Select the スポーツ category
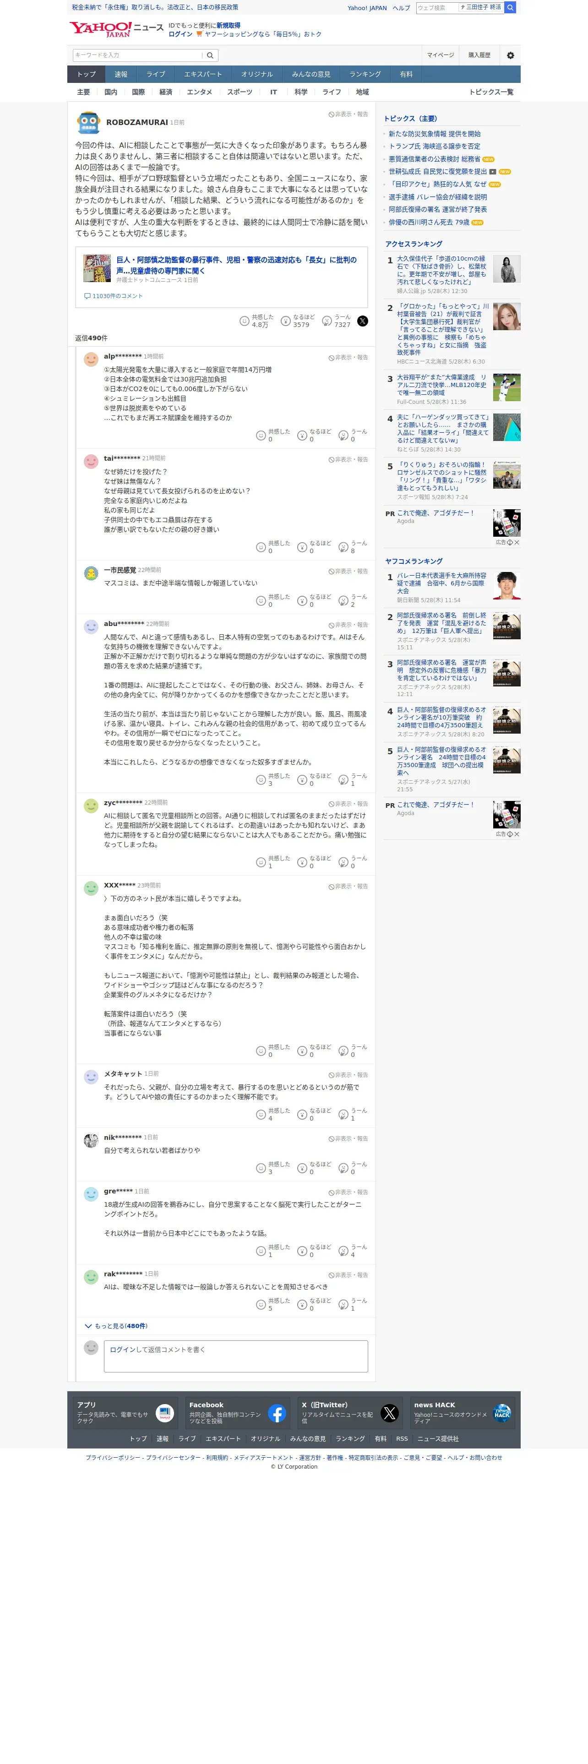The image size is (588, 1764). coord(240,93)
